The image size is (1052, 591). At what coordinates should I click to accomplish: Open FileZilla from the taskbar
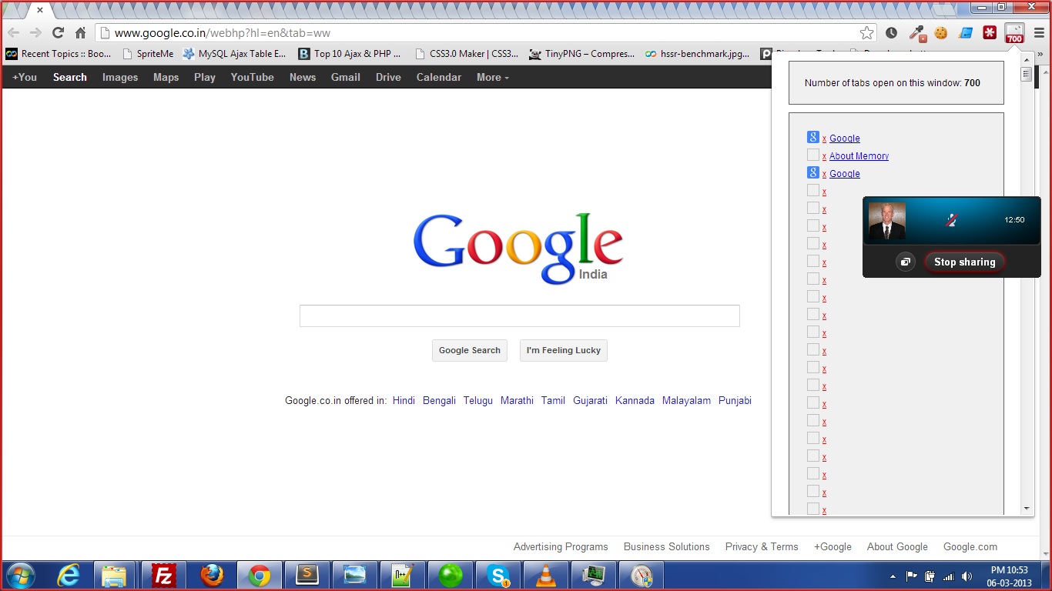[x=163, y=576]
